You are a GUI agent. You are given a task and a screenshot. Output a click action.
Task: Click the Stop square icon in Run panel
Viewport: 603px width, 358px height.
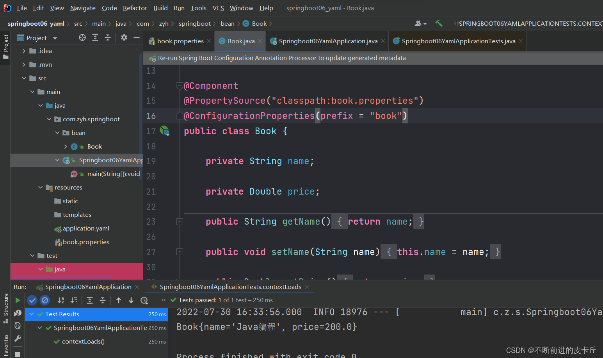pos(18,354)
